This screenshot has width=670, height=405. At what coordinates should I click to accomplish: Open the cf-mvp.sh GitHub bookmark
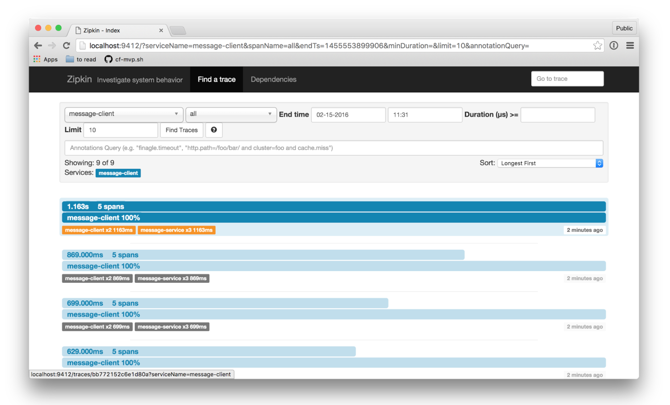pyautogui.click(x=124, y=59)
